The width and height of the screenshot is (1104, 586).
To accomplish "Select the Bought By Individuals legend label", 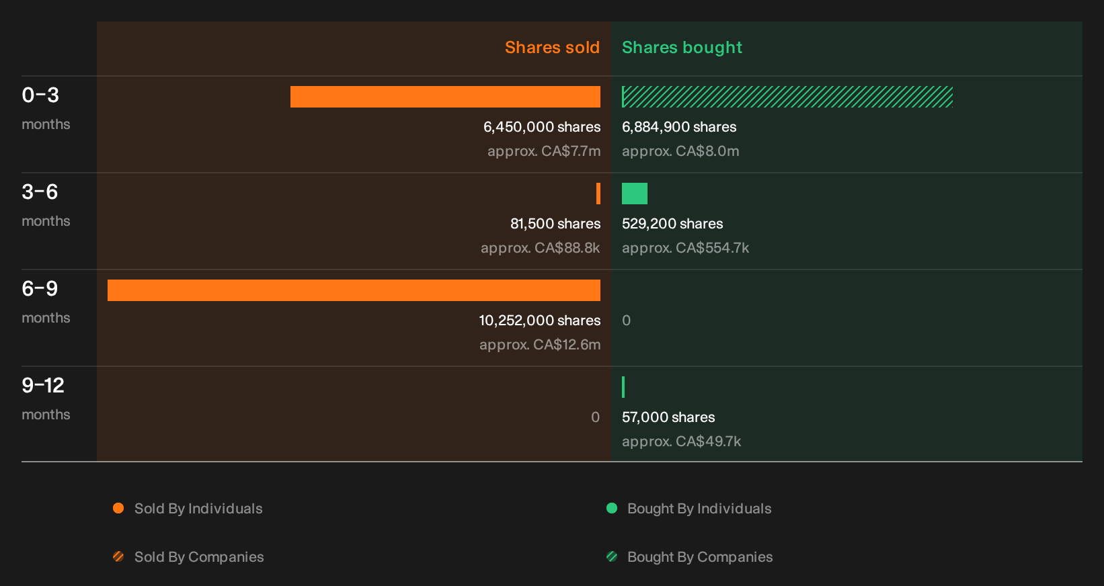I will pos(699,509).
